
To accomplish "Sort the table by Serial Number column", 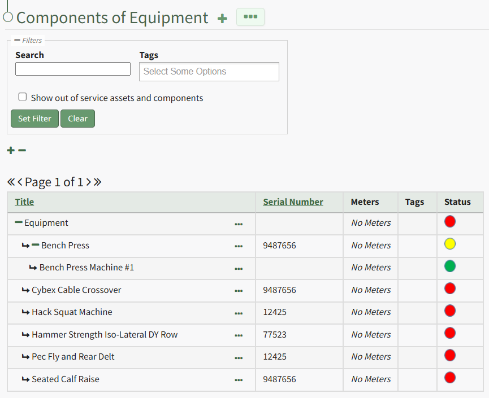I will [x=293, y=202].
